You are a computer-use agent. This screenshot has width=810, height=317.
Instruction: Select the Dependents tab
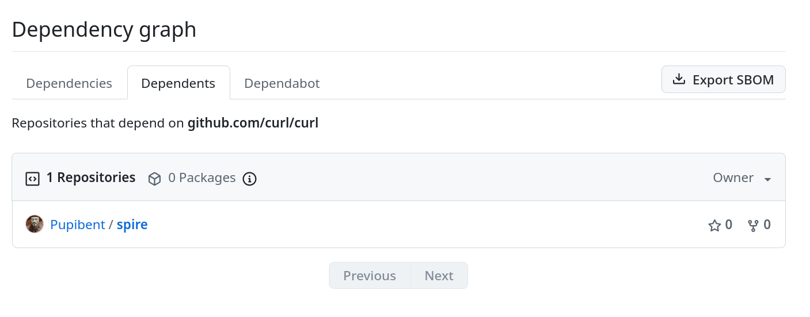coord(178,83)
